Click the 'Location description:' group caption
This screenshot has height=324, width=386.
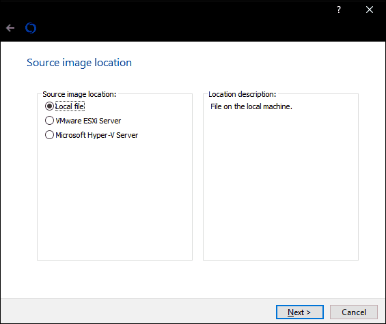[243, 94]
